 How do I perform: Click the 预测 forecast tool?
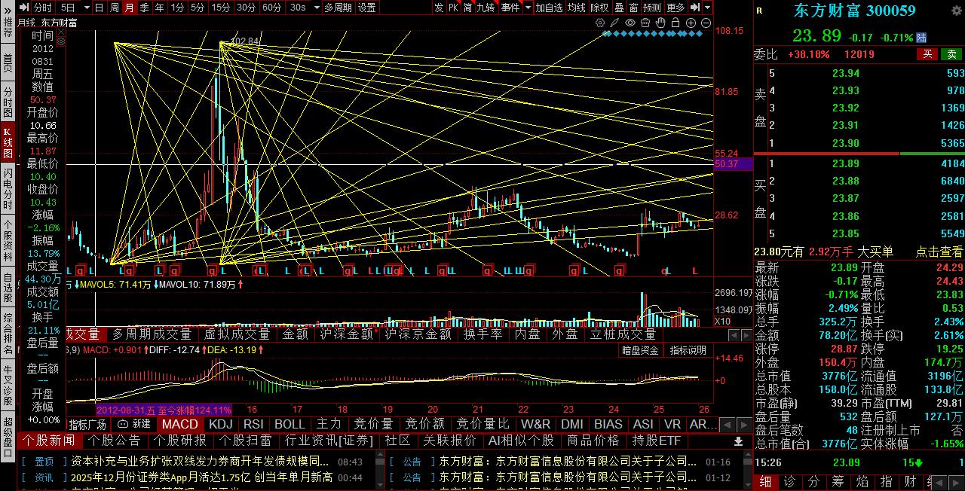point(651,8)
